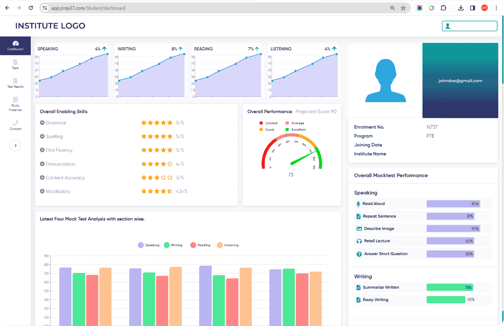Expand the sidebar with the chevron button

15,145
